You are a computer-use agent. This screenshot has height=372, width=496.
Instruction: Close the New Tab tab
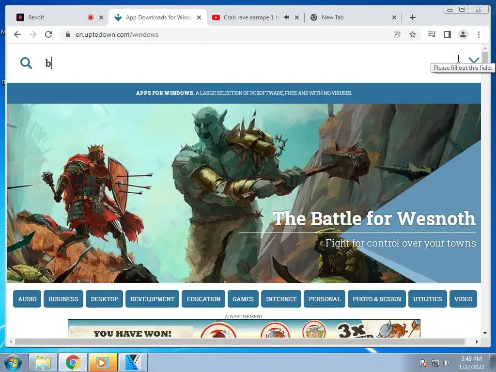point(394,17)
